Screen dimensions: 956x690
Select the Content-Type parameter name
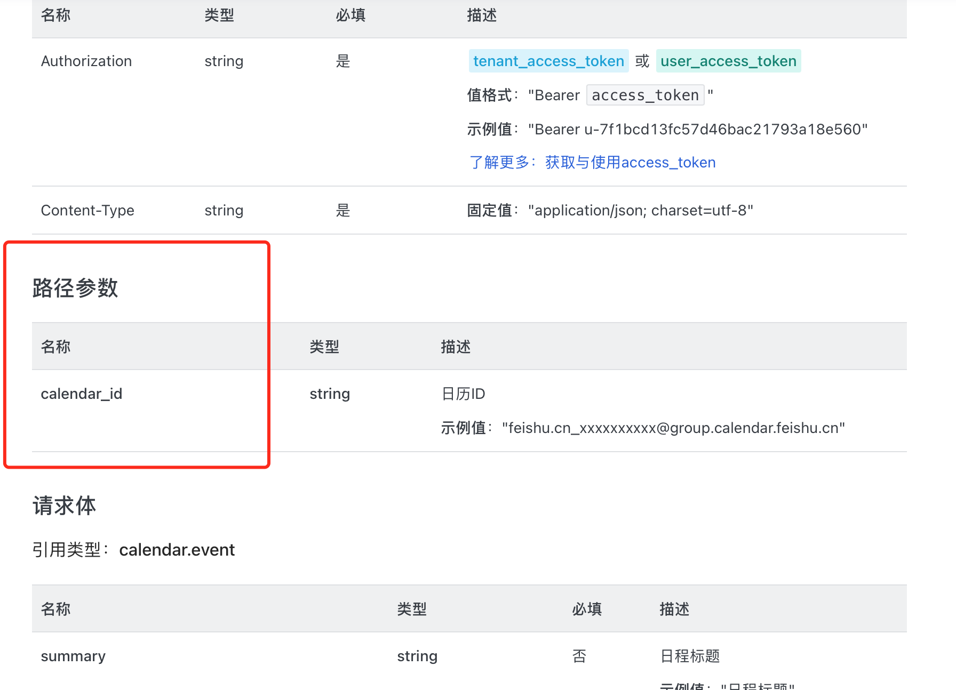[87, 211]
